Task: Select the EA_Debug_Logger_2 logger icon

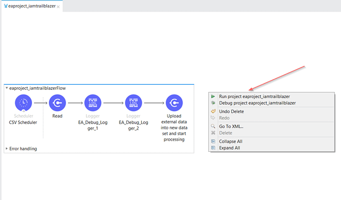Action: coord(134,103)
